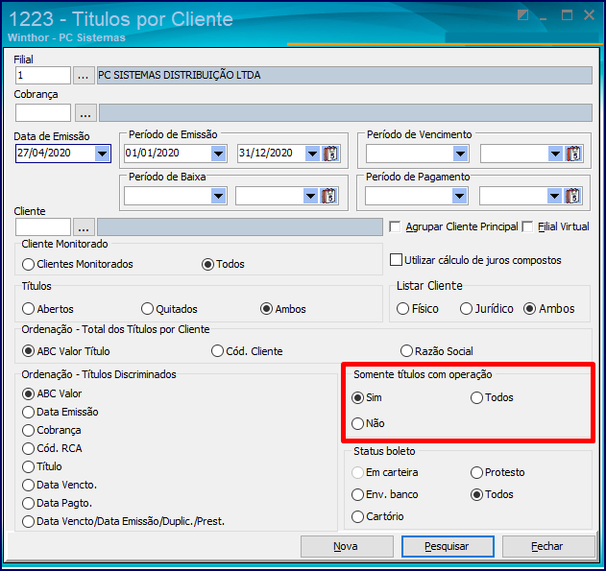Click the Nova button
This screenshot has width=606, height=571.
(347, 546)
